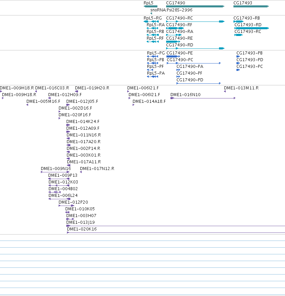
Task: Open EST DME1-006L24 label
Action: point(63,196)
